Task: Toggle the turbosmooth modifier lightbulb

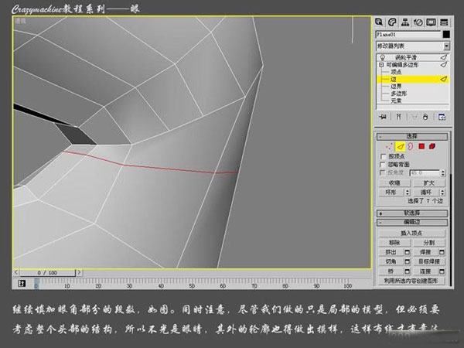Action: pyautogui.click(x=382, y=57)
